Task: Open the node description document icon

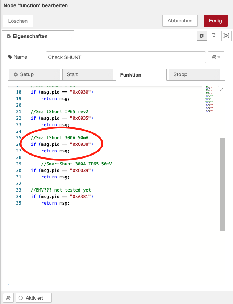Action: pos(214,36)
